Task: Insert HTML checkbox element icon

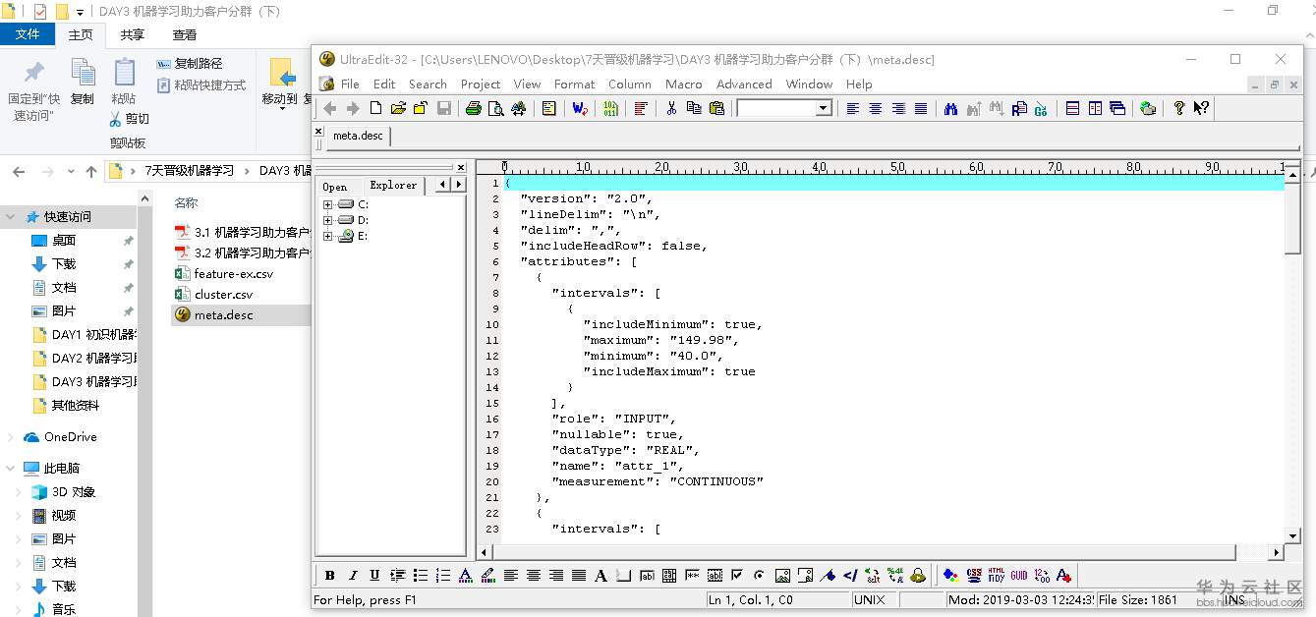Action: tap(736, 576)
